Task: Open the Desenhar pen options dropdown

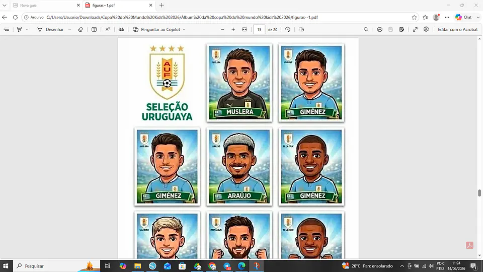Action: pyautogui.click(x=69, y=30)
